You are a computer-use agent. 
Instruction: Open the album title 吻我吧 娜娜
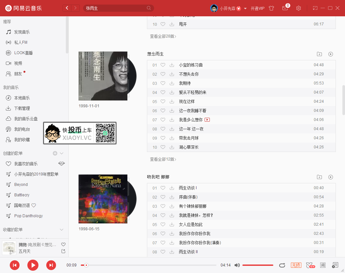coord(158,177)
